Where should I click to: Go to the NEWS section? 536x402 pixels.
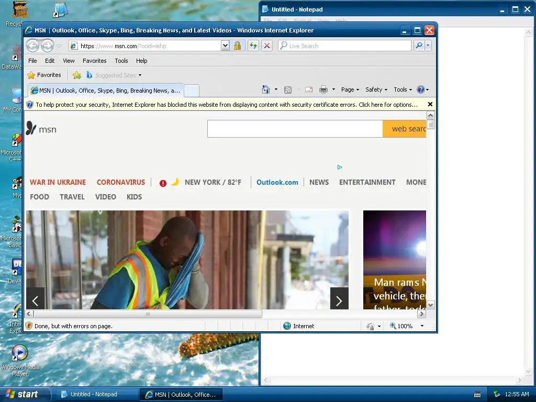tap(319, 182)
